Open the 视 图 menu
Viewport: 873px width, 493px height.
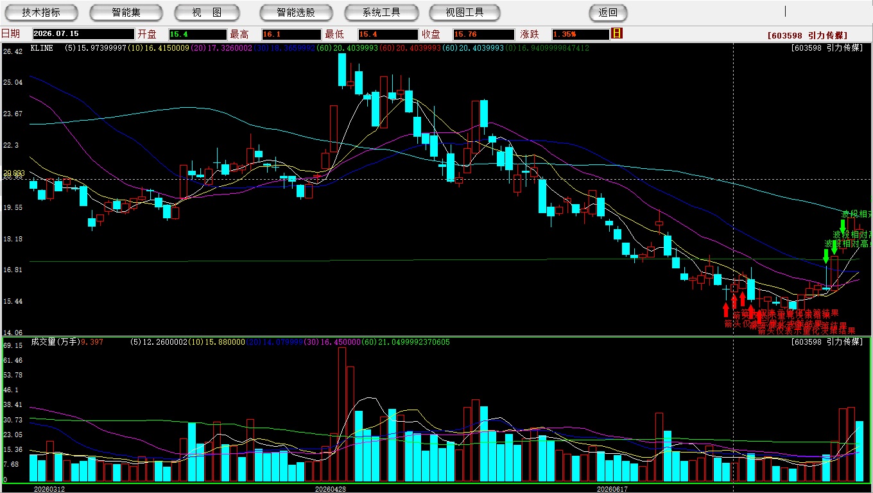[x=207, y=12]
